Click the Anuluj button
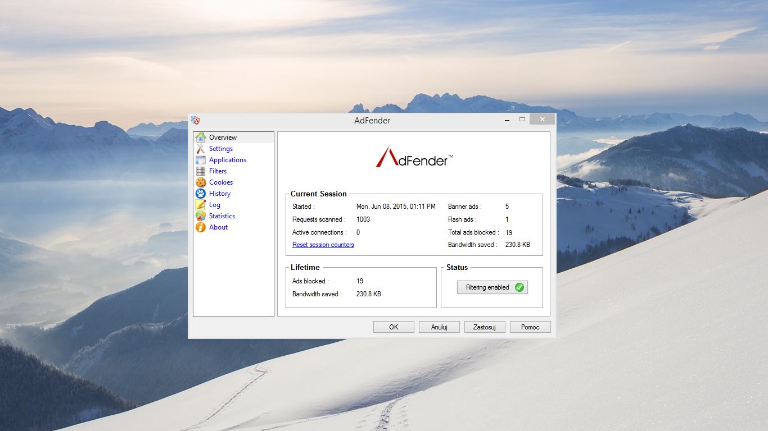The width and height of the screenshot is (768, 431). click(x=439, y=327)
